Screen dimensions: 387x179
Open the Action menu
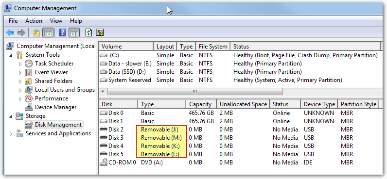34,21
